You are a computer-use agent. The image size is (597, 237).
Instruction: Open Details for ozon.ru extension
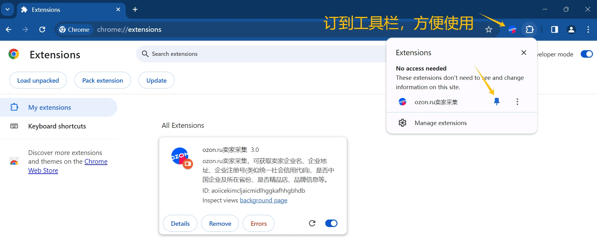coord(180,223)
